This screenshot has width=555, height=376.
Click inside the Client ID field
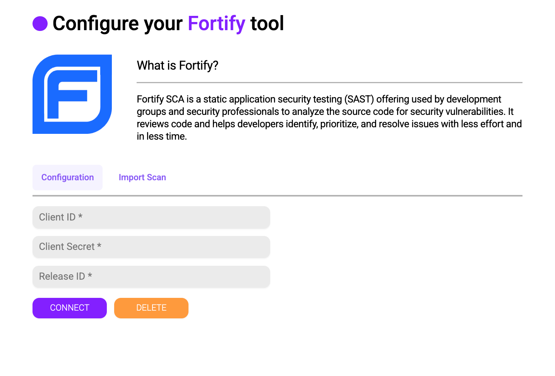point(151,217)
